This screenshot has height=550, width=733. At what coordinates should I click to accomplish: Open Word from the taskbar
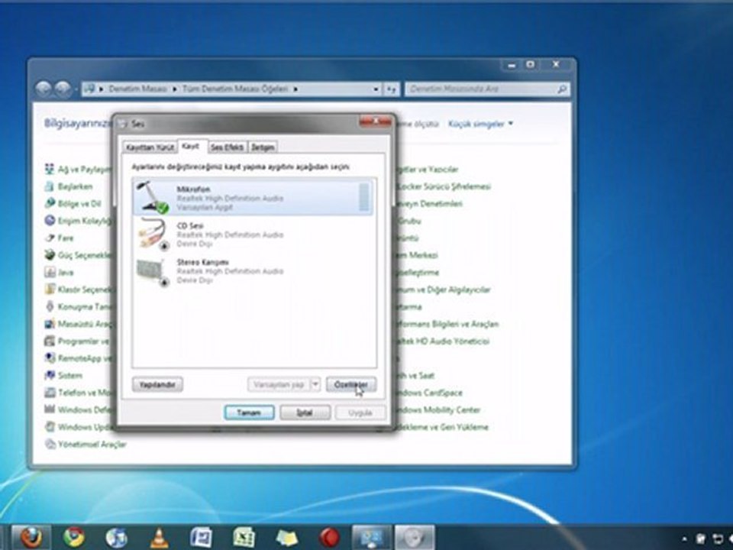pos(201,538)
